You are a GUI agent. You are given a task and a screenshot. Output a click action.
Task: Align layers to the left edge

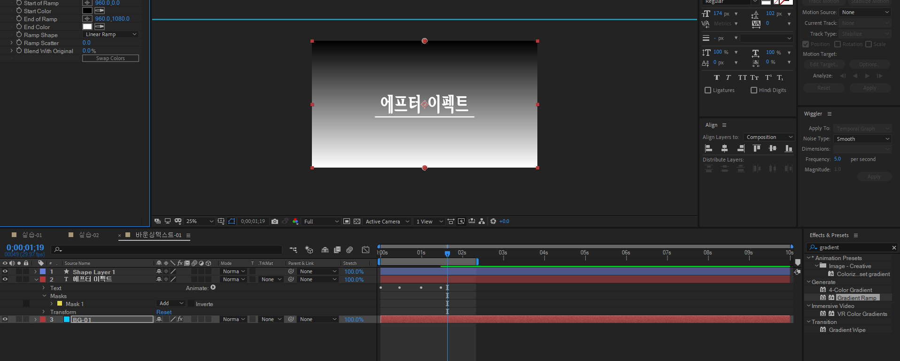(709, 148)
